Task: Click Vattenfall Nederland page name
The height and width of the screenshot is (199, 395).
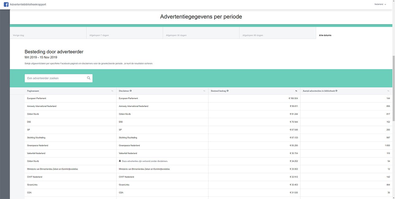Action: coord(36,153)
